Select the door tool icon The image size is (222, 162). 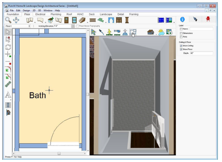(66, 20)
